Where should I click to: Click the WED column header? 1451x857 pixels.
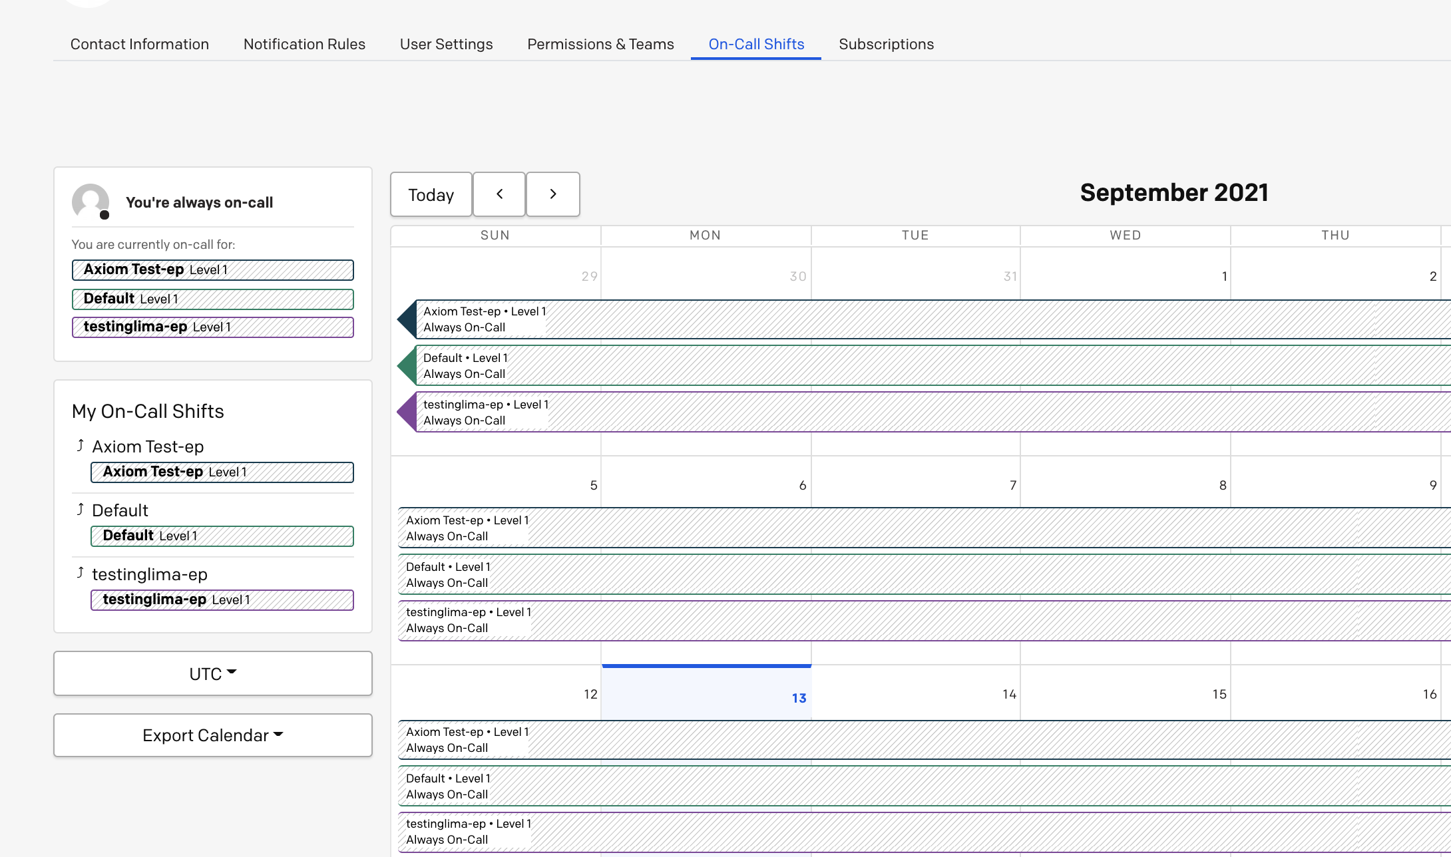coord(1126,235)
